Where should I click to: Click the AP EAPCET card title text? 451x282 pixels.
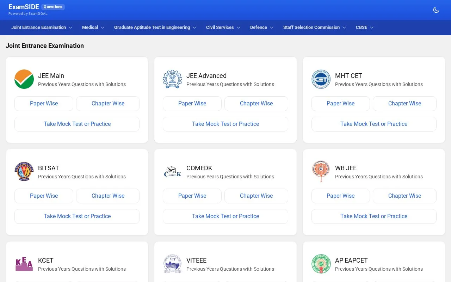coord(351,260)
